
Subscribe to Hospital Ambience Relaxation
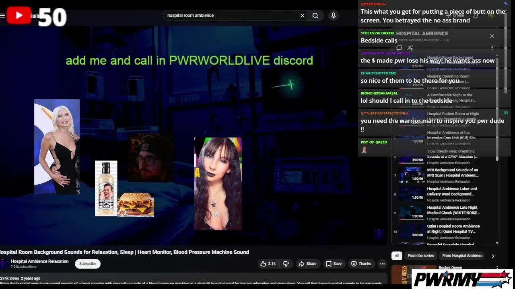(87, 264)
